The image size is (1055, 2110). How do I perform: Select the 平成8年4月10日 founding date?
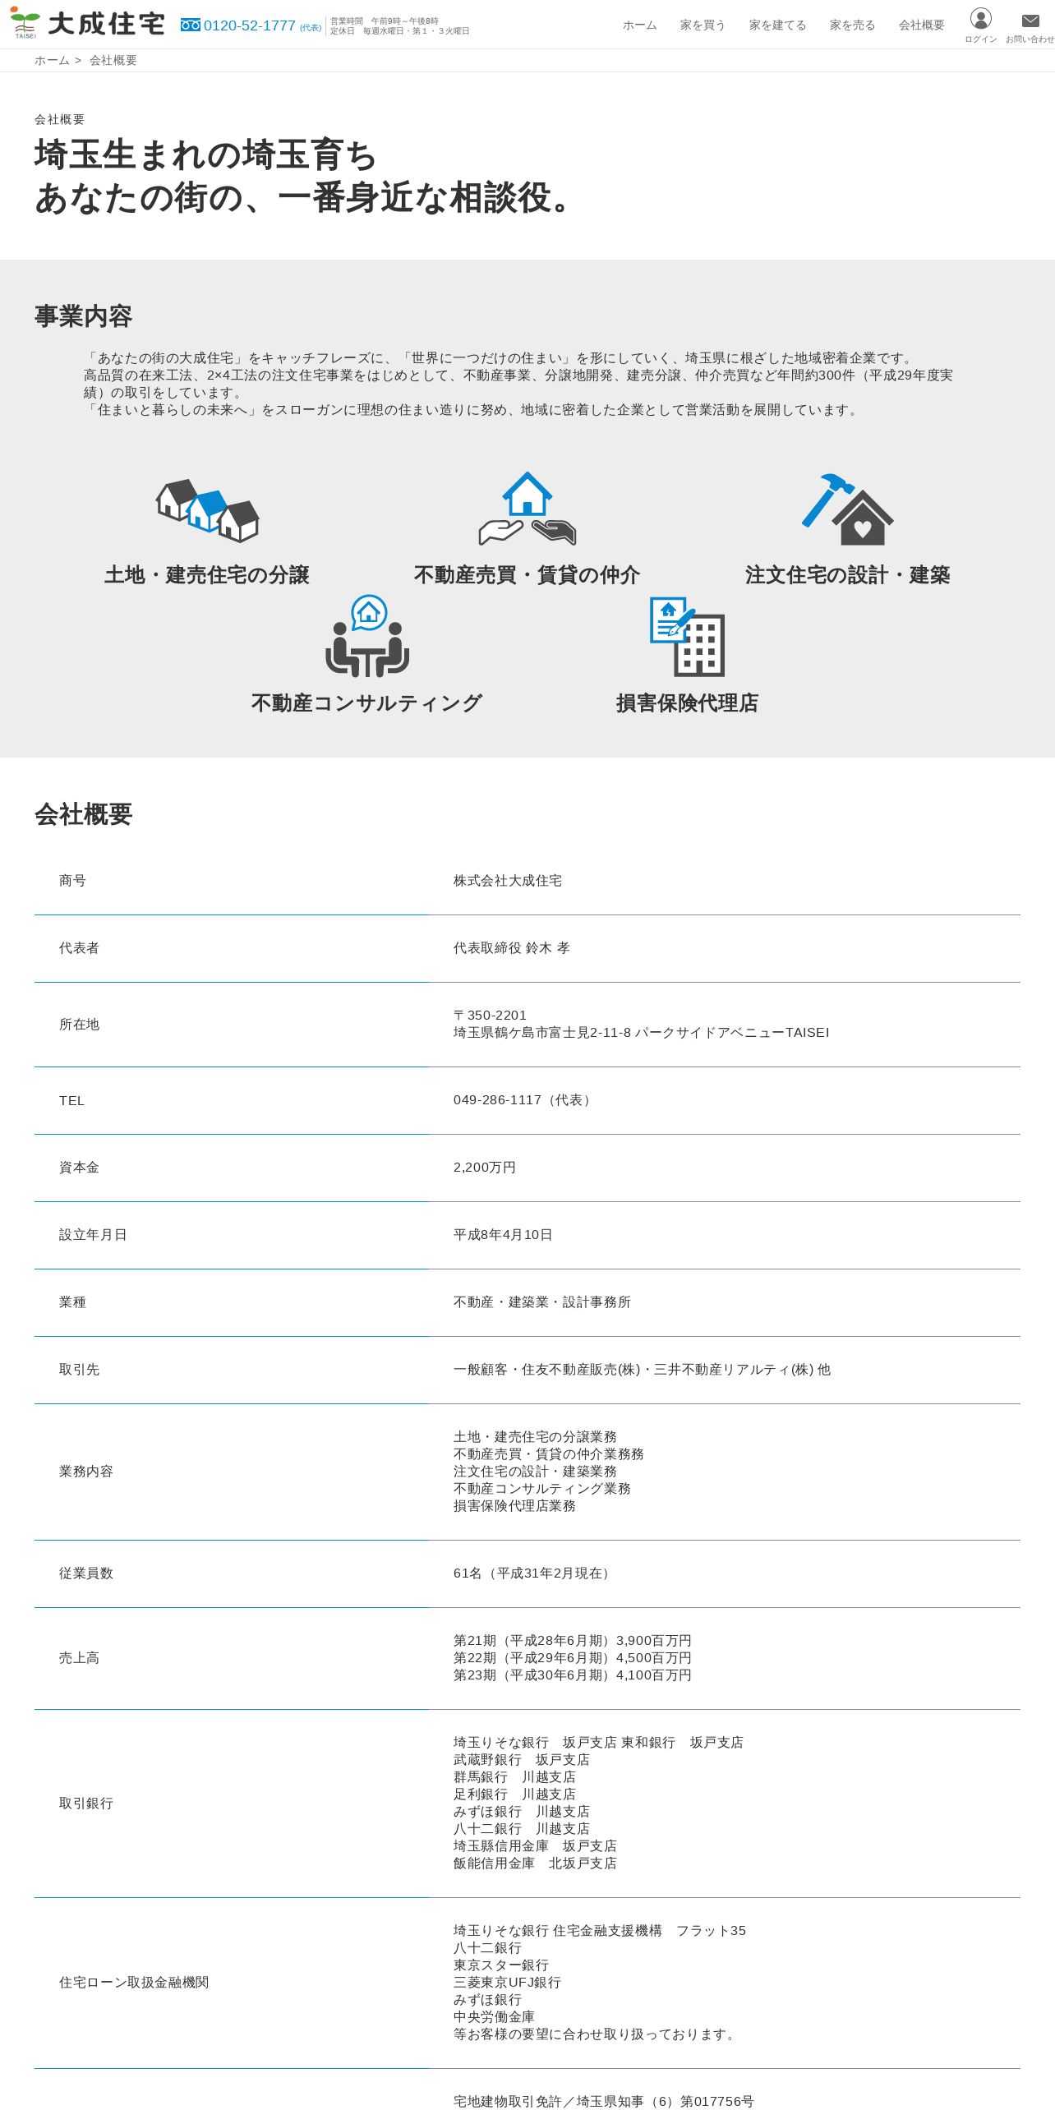tap(503, 1235)
